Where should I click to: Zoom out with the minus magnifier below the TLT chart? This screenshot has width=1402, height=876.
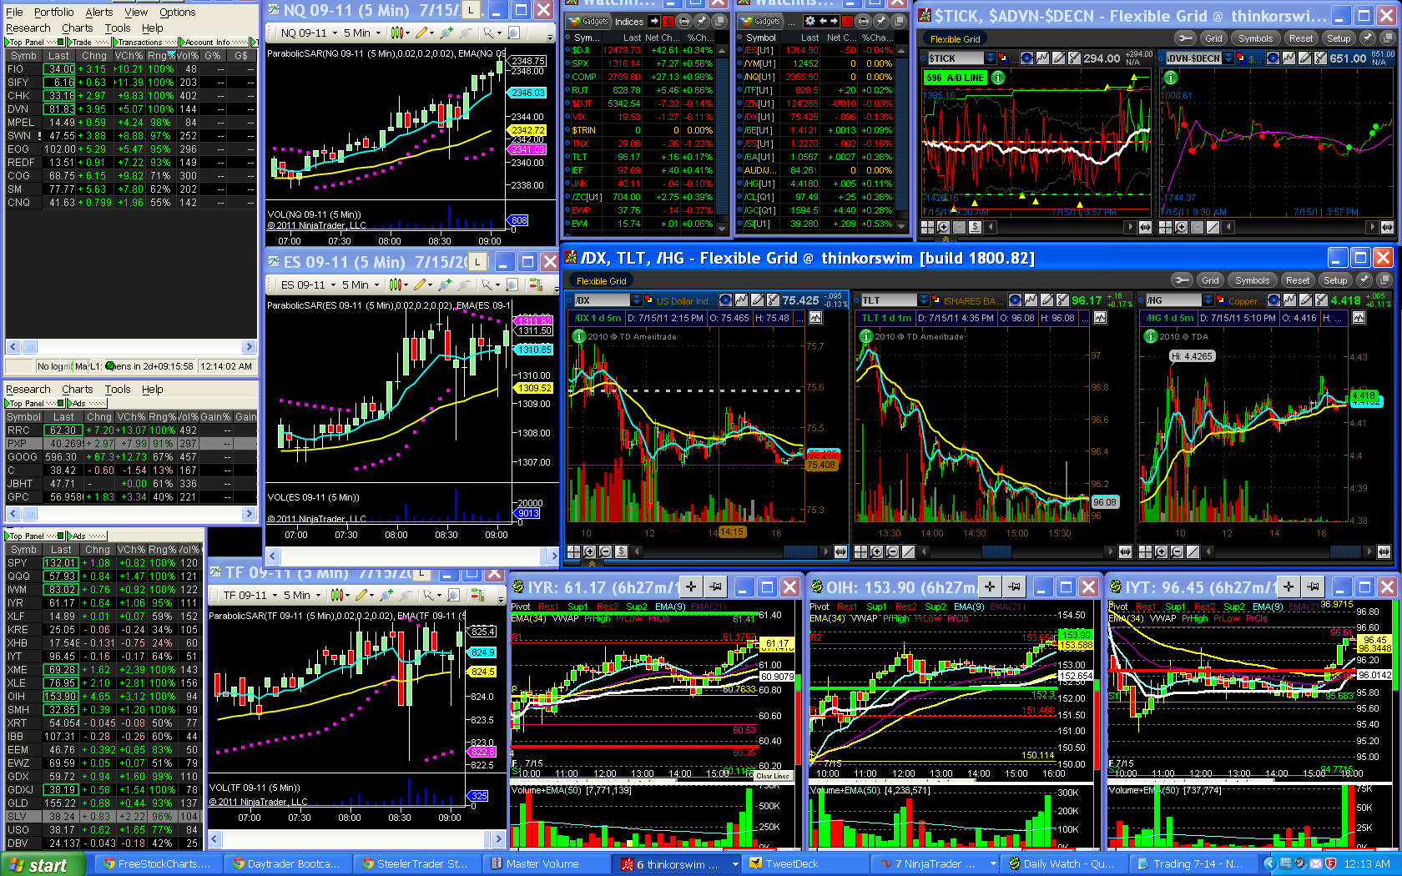point(893,551)
